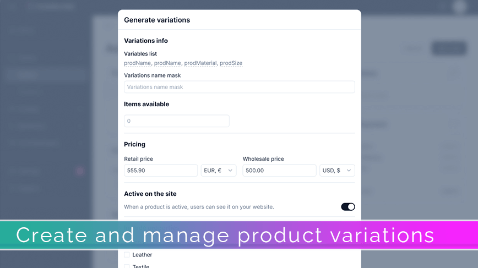478x268 pixels.
Task: Click the blurred user avatar in the top bar
Action: (459, 6)
